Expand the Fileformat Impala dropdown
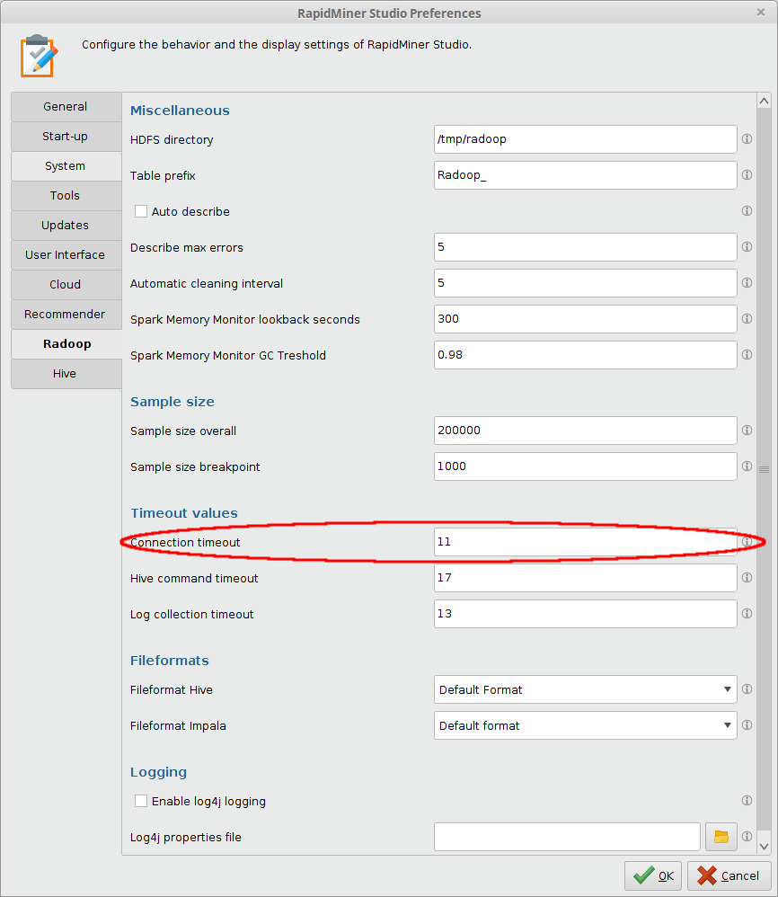 (x=585, y=725)
